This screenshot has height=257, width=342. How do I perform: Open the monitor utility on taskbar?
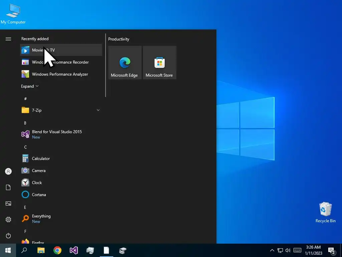(x=90, y=250)
